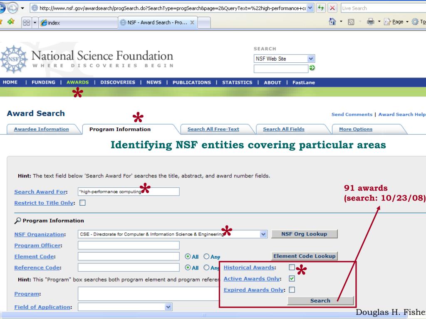Click the Award Search Help link

pos(402,115)
